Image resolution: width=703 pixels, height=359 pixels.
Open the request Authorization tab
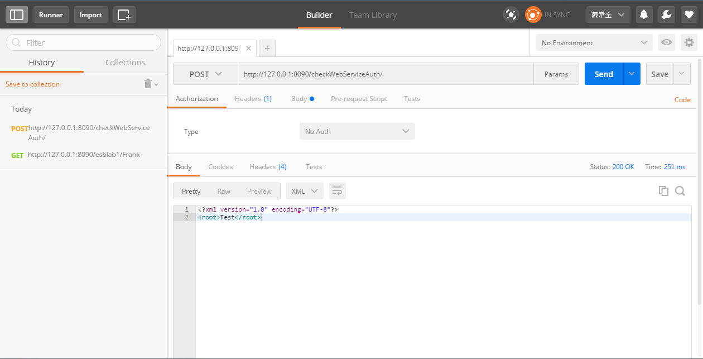point(197,99)
